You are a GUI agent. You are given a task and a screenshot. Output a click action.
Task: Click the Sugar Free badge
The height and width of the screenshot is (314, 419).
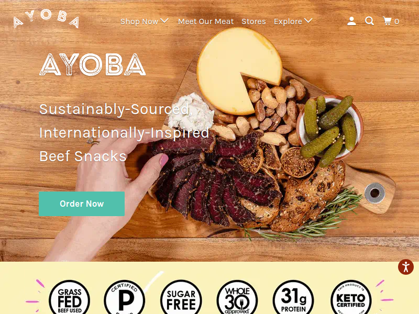[x=181, y=298]
